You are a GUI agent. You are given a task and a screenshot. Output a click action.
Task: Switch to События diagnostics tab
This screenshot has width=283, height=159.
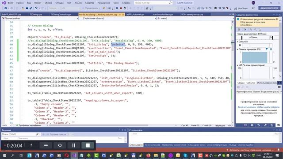251,83
